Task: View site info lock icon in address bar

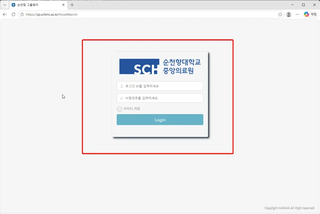Action: point(22,14)
